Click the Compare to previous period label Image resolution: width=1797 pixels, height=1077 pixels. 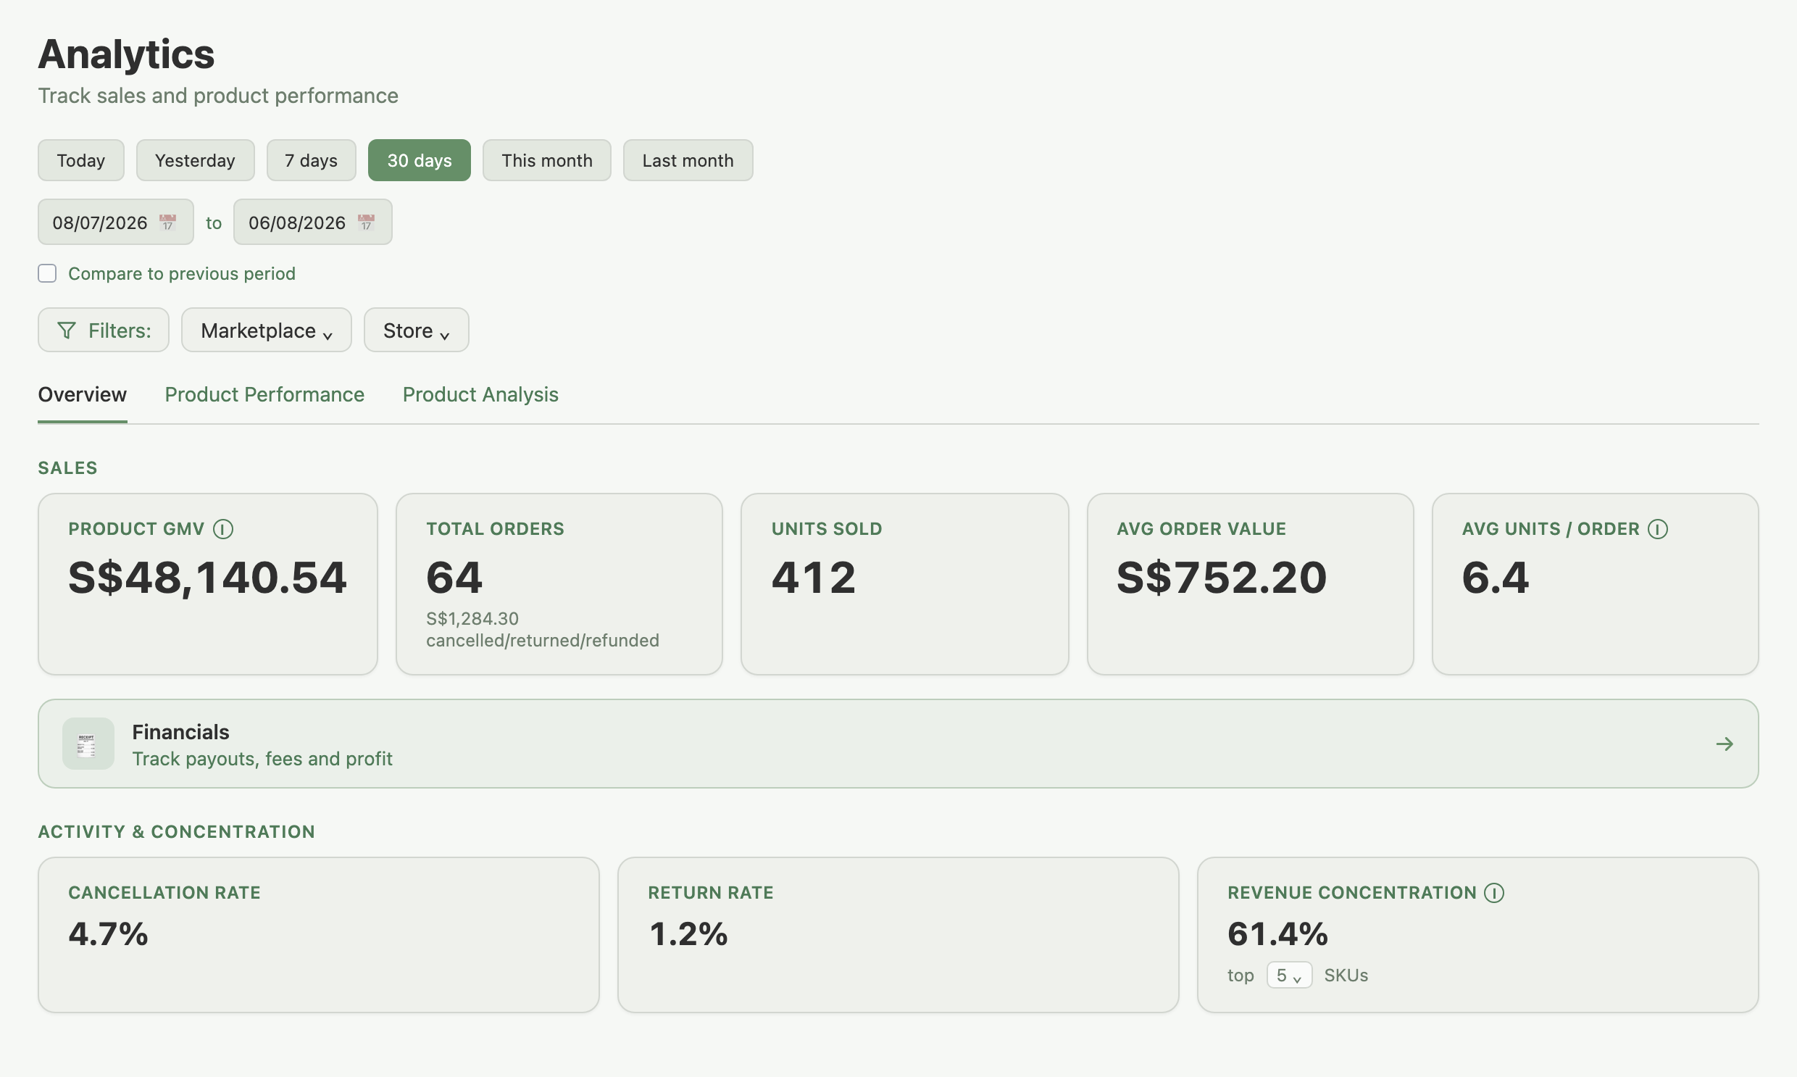(181, 274)
